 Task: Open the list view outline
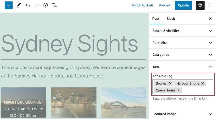click(54, 5)
